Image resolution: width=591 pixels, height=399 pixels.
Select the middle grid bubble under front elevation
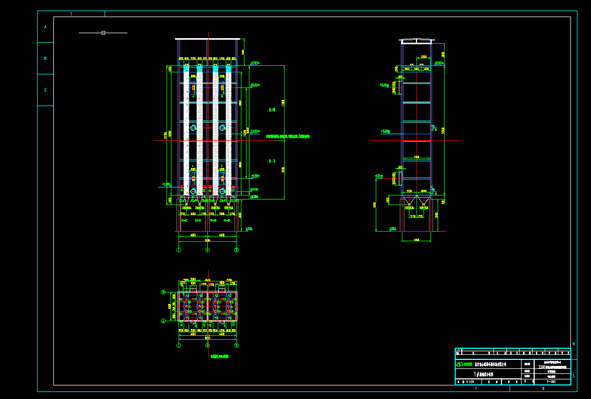pyautogui.click(x=207, y=250)
